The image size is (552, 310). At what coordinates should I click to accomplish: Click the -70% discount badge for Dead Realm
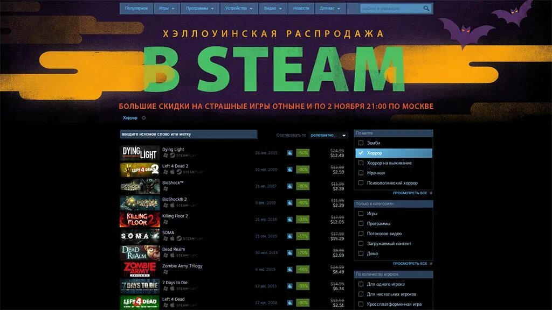tap(303, 253)
